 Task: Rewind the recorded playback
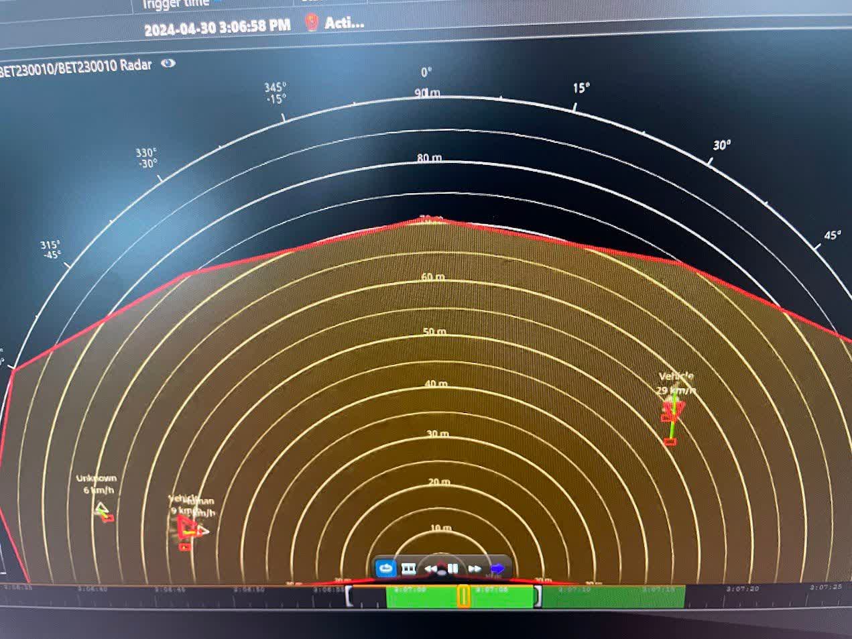pyautogui.click(x=431, y=569)
